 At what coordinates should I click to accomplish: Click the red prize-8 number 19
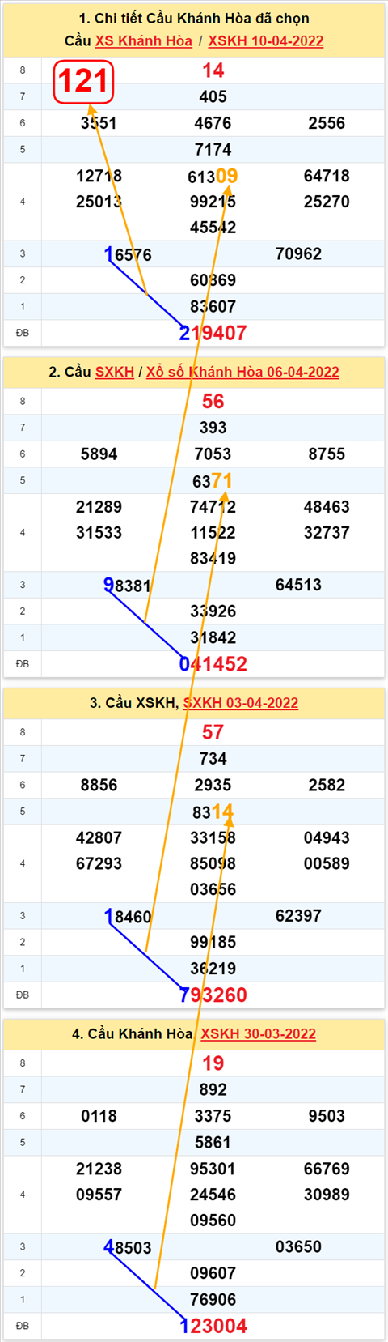(213, 1063)
